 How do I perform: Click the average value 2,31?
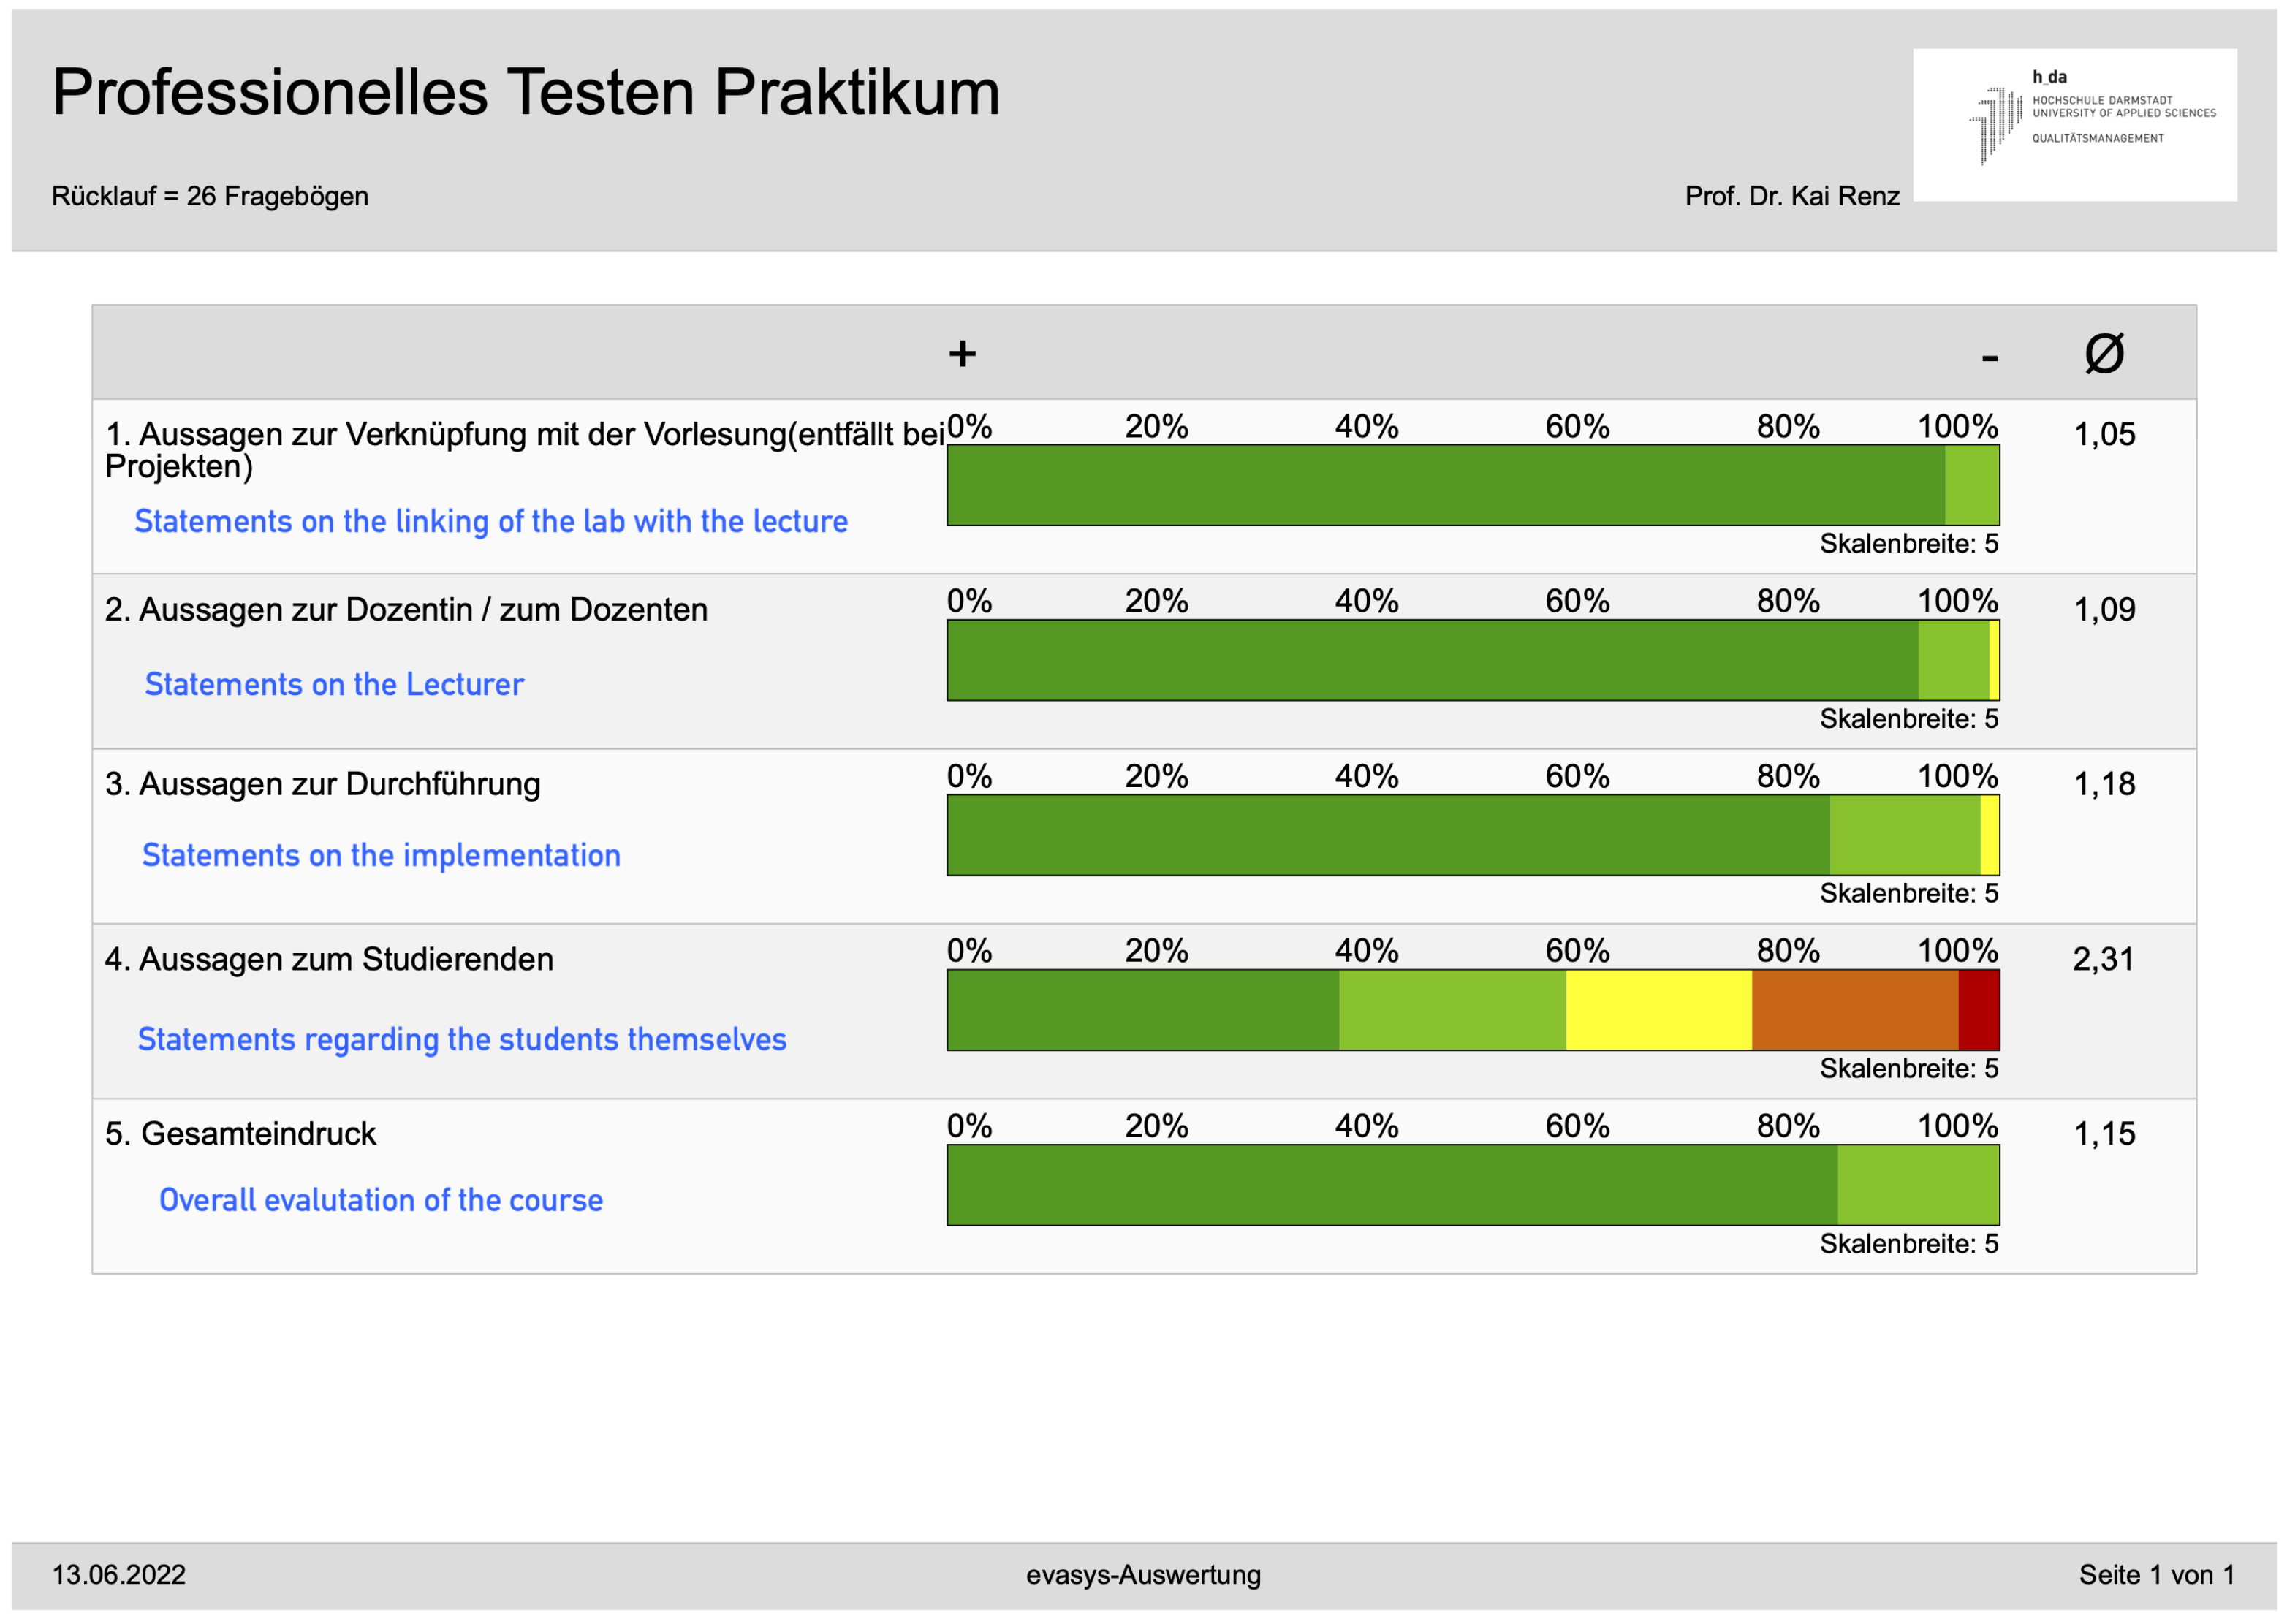point(2103,959)
